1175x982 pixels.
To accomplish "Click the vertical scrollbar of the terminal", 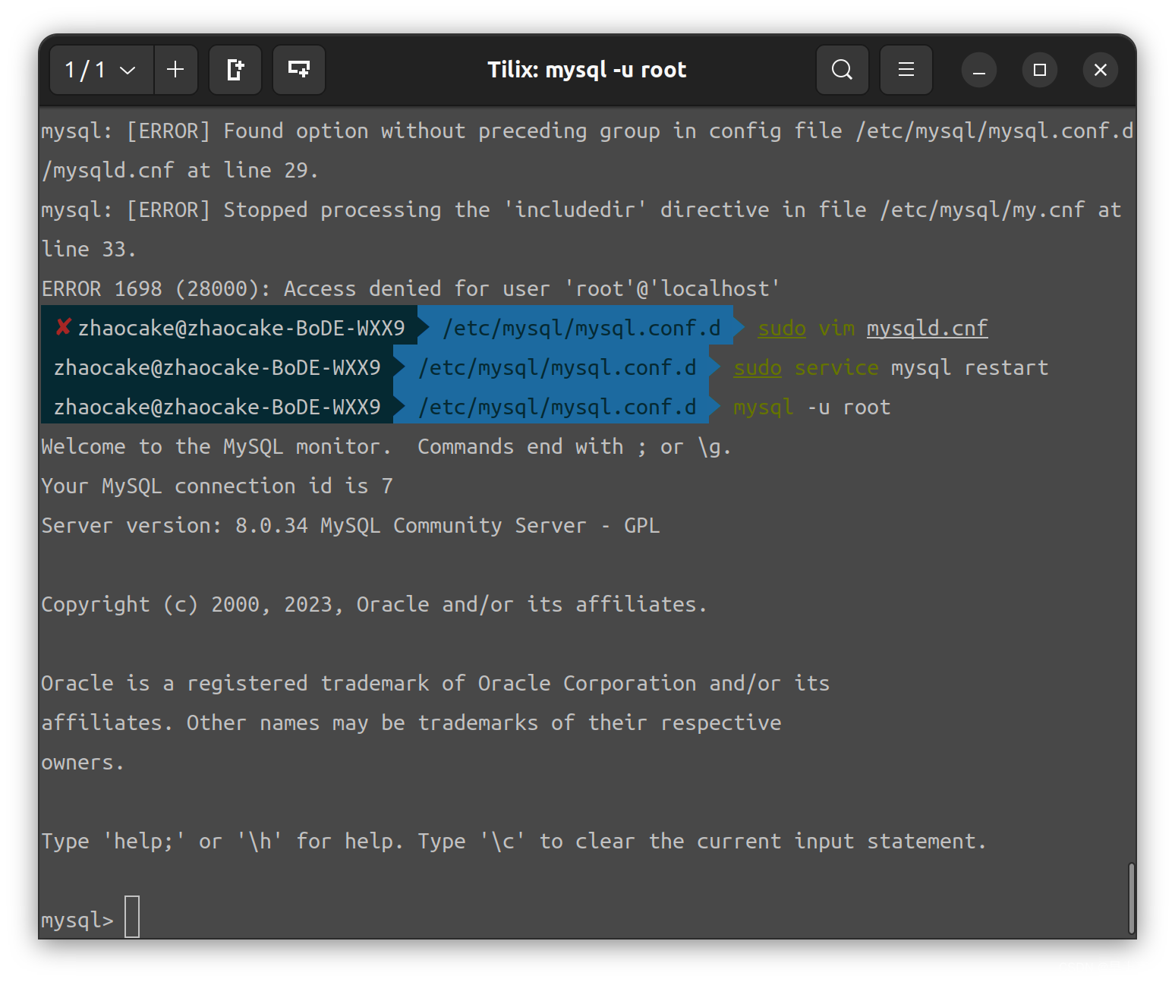I will coord(1131,900).
